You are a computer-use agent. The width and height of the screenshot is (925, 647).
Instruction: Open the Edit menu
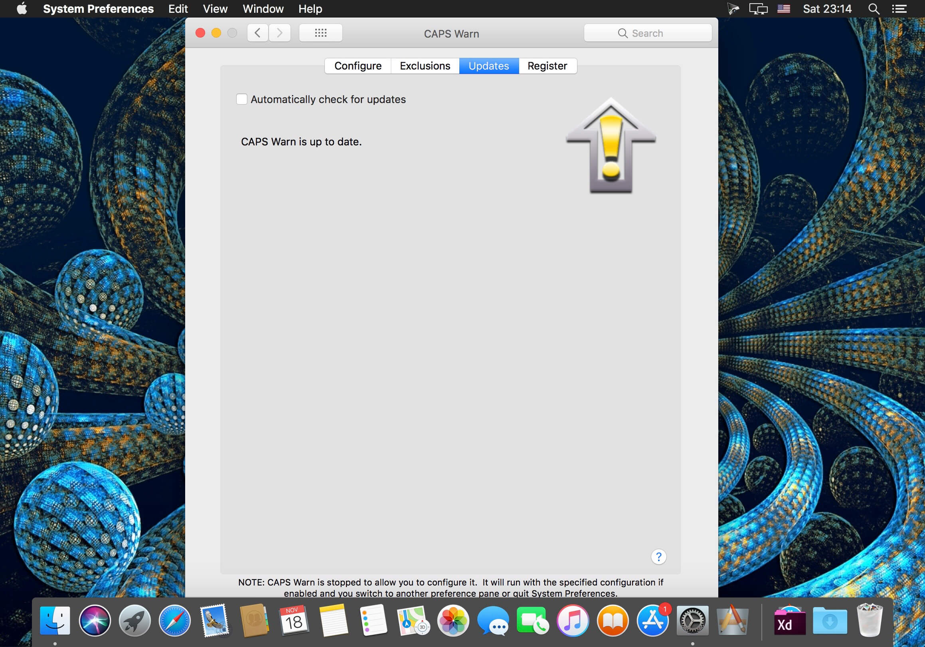(178, 8)
